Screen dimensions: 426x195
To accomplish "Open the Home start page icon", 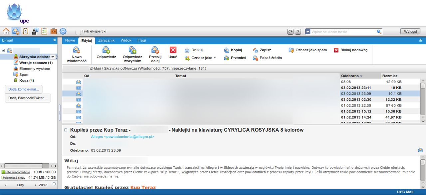I will [6, 31].
